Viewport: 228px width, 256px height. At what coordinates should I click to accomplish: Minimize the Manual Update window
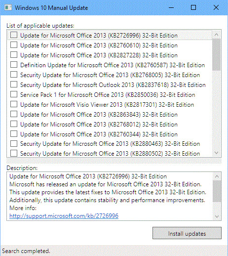coord(171,7)
